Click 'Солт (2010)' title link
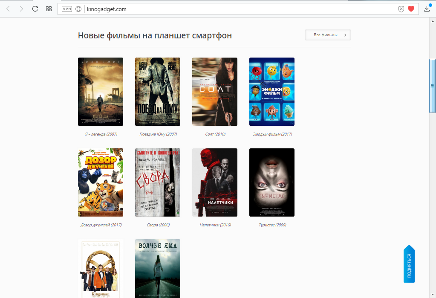436x298 pixels. point(215,134)
